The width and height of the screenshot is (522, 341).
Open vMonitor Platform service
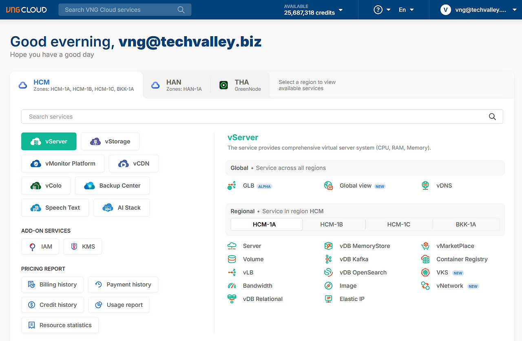tap(63, 164)
